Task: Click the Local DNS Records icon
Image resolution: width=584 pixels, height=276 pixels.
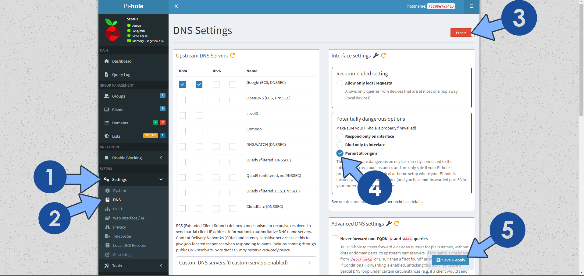Action: (108, 245)
